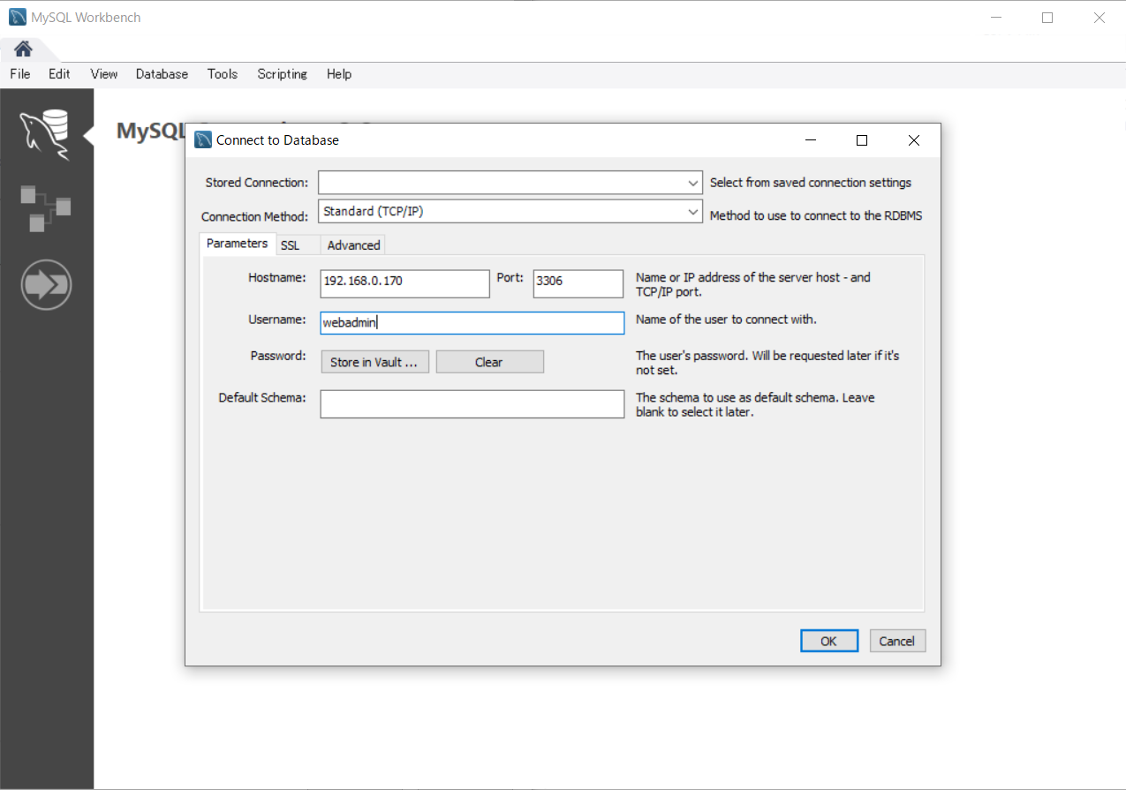Open the File menu
This screenshot has width=1126, height=790.
click(x=20, y=74)
